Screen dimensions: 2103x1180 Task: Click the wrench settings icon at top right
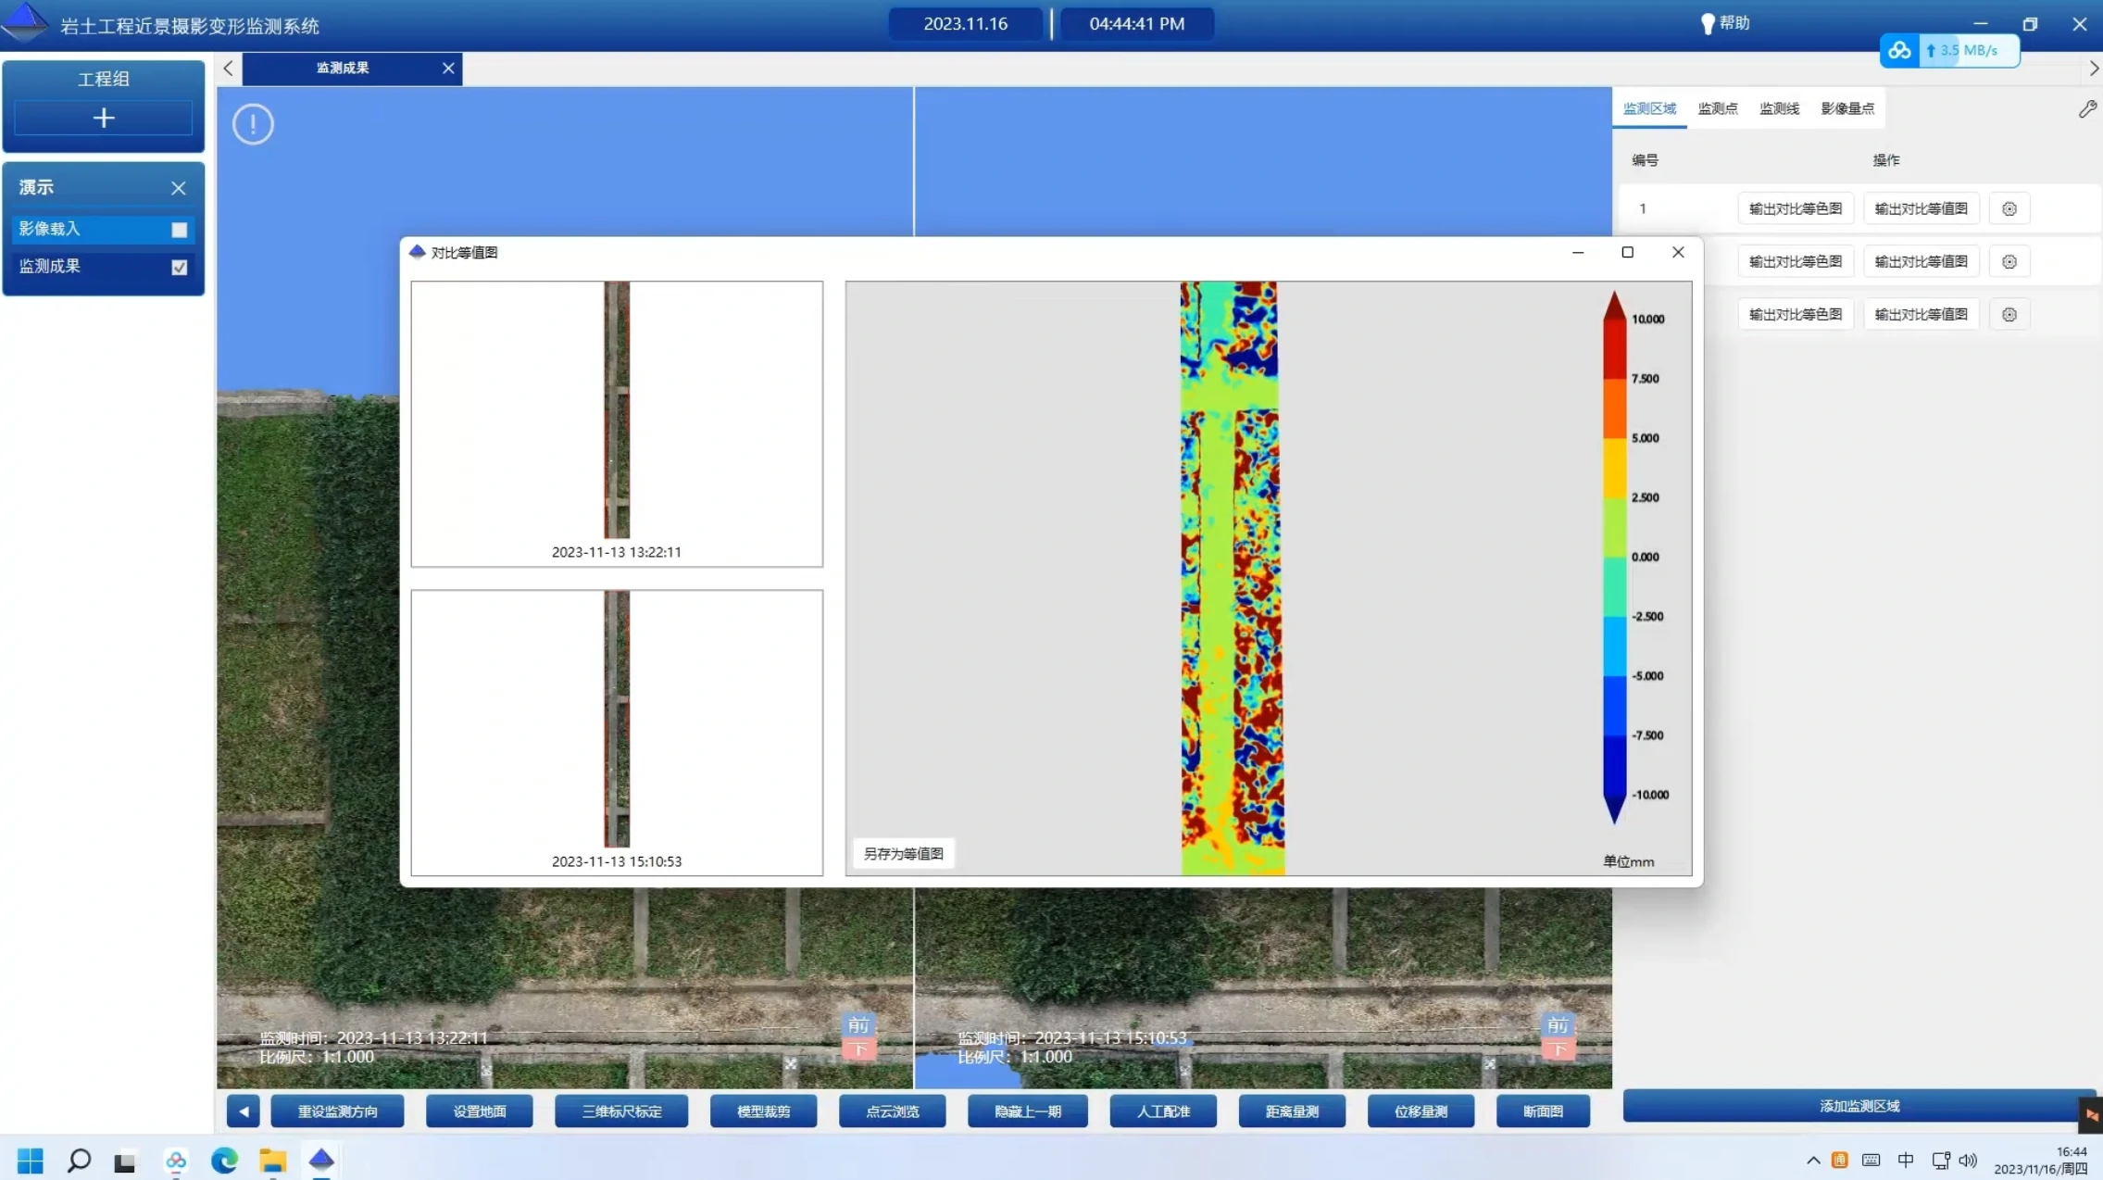coord(2086,109)
